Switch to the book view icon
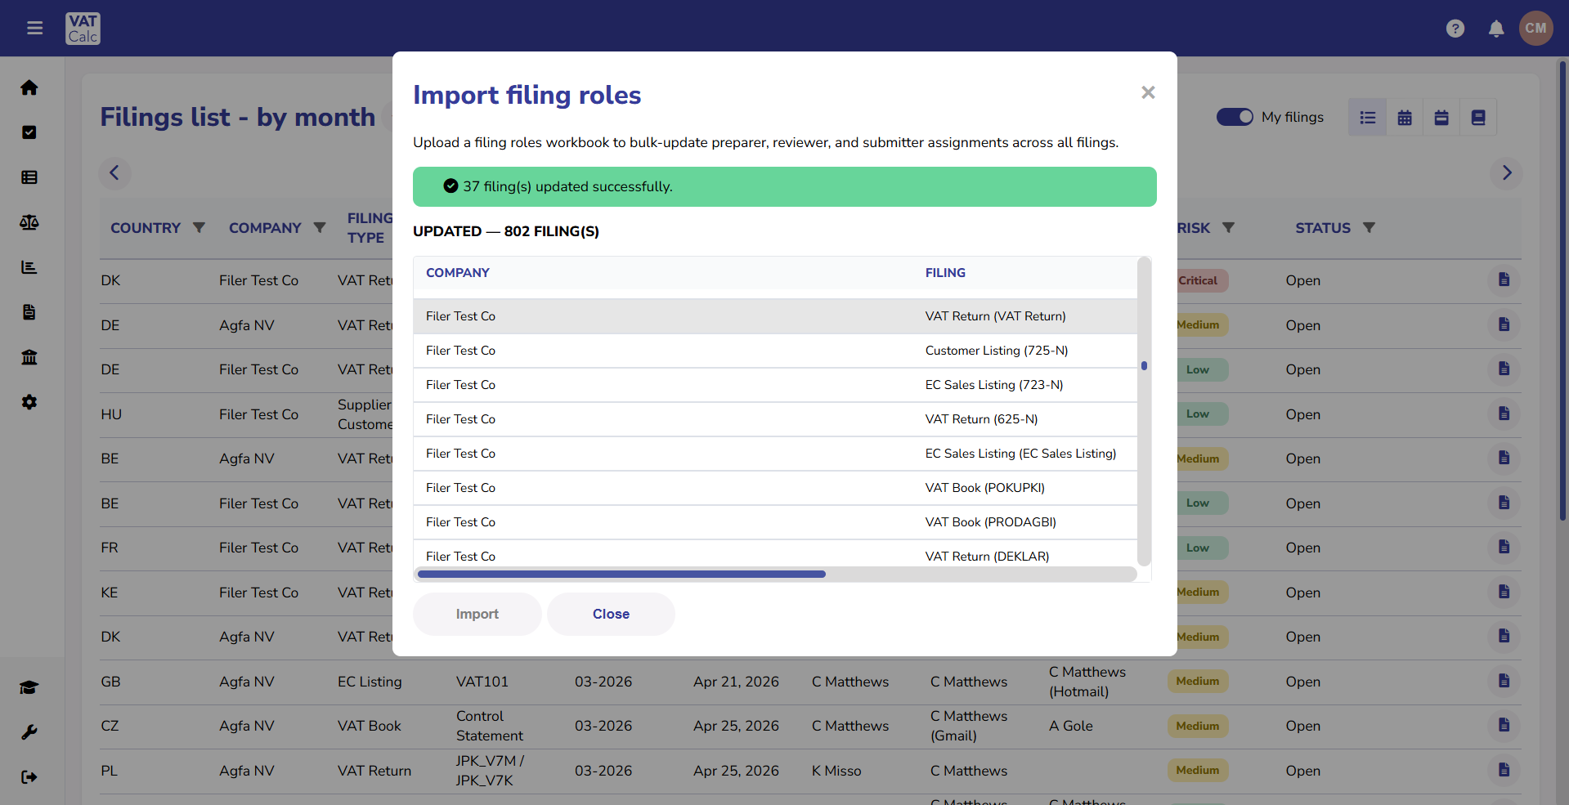The image size is (1569, 805). (x=1478, y=118)
